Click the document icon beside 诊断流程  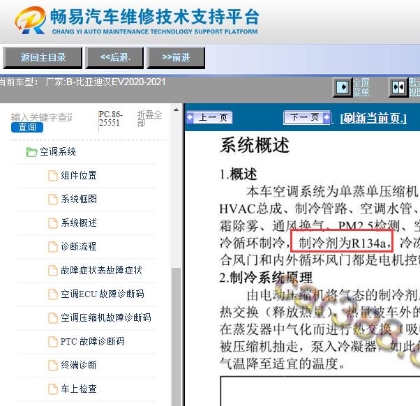click(53, 247)
